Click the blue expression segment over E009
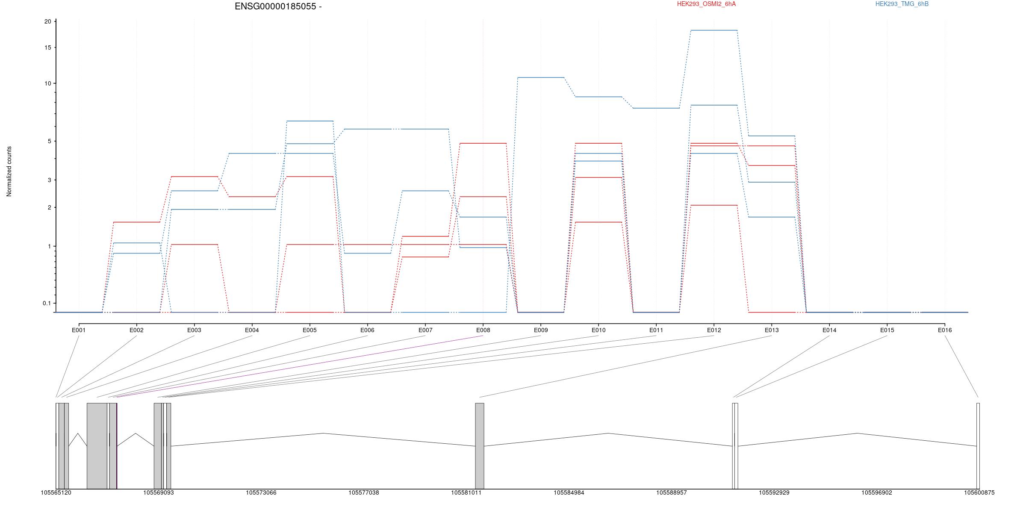 541,77
